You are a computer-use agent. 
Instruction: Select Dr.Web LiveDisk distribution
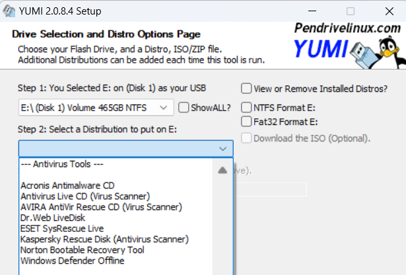click(52, 217)
